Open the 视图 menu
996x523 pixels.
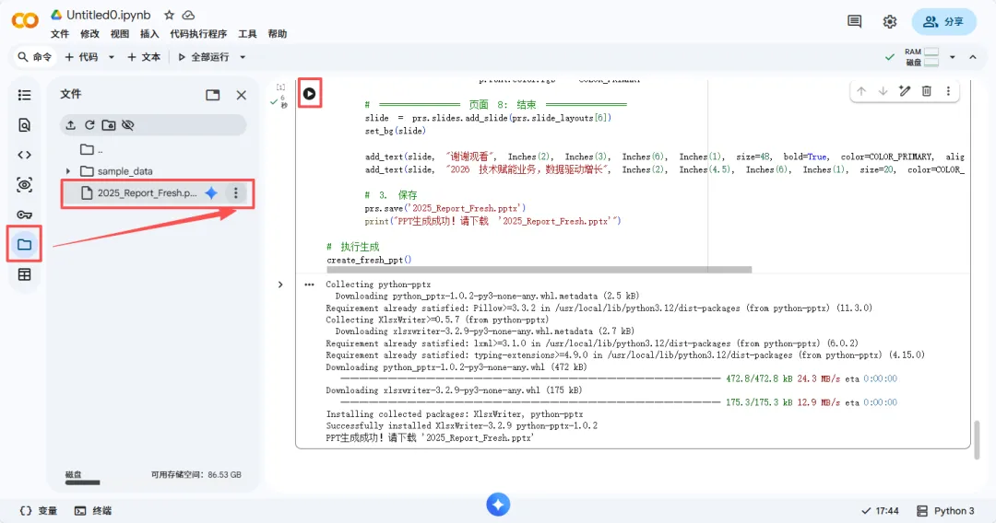[119, 34]
